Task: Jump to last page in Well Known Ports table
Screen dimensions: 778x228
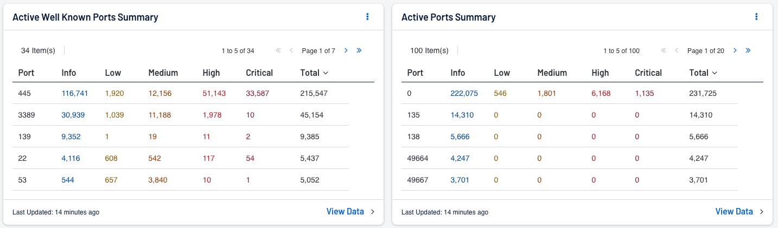Action: pos(359,50)
